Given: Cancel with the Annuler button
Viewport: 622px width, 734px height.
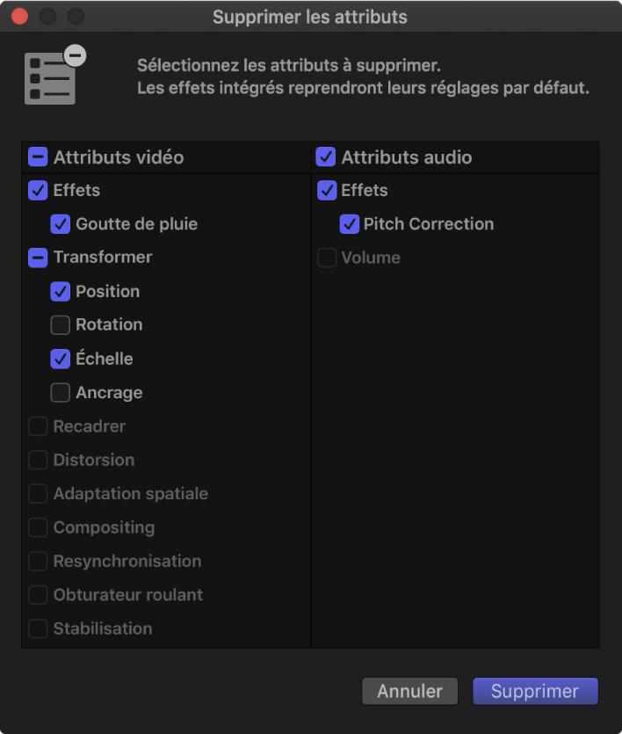Looking at the screenshot, I should point(409,691).
